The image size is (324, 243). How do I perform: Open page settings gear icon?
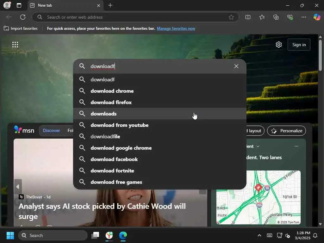tap(279, 45)
